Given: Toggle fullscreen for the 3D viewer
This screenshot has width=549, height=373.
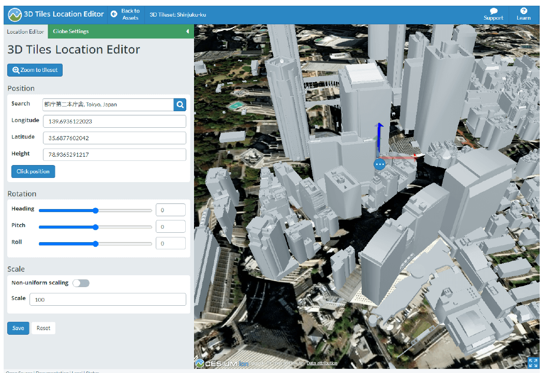Looking at the screenshot, I should [533, 363].
